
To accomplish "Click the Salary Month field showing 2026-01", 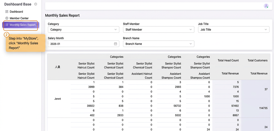I will [83, 44].
